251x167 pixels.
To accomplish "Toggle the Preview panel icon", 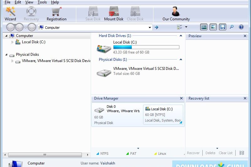I will click(213, 27).
